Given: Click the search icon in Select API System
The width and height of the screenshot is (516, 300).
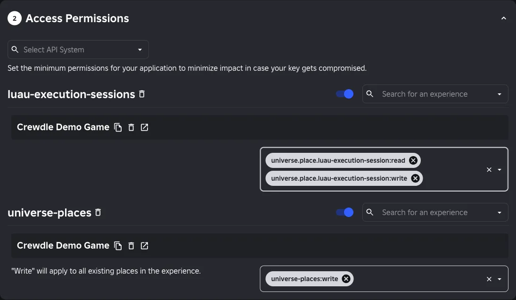Looking at the screenshot, I should [15, 50].
